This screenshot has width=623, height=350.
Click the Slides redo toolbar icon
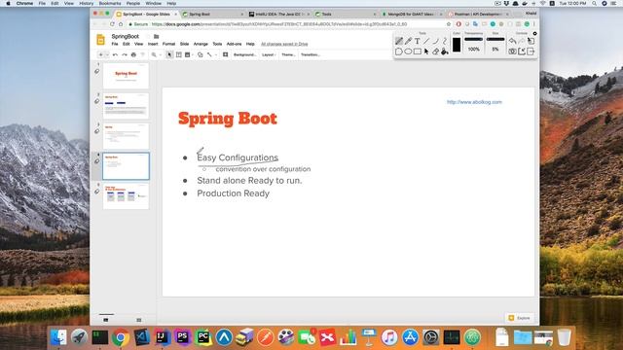[125, 54]
